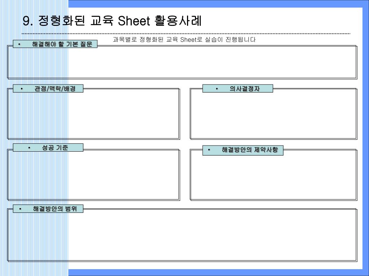Select subtitle text '과목별로 정형화된 교육 Sheet로 실습이 진행됩니다'

point(184,40)
